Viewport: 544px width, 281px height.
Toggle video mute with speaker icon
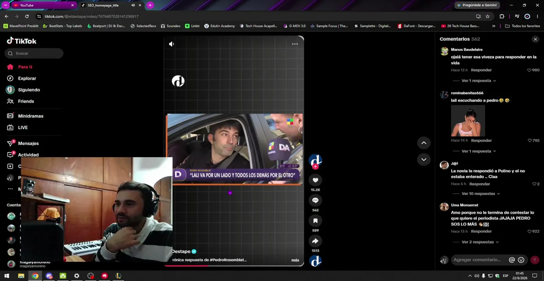(171, 44)
